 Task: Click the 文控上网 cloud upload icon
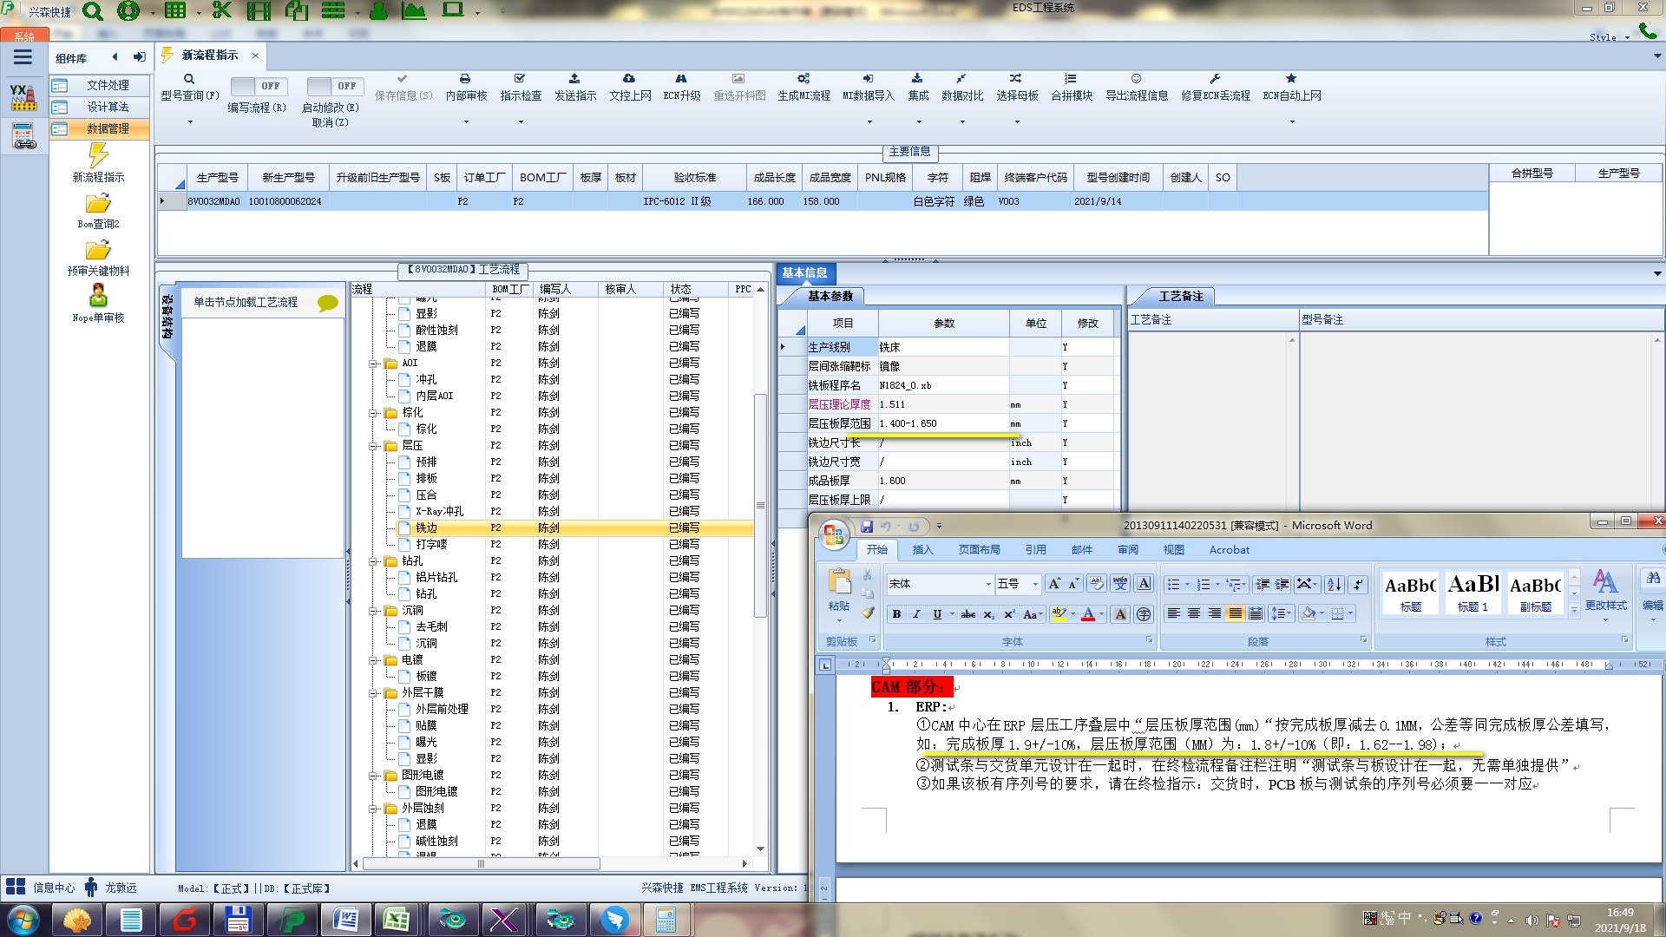(x=629, y=79)
